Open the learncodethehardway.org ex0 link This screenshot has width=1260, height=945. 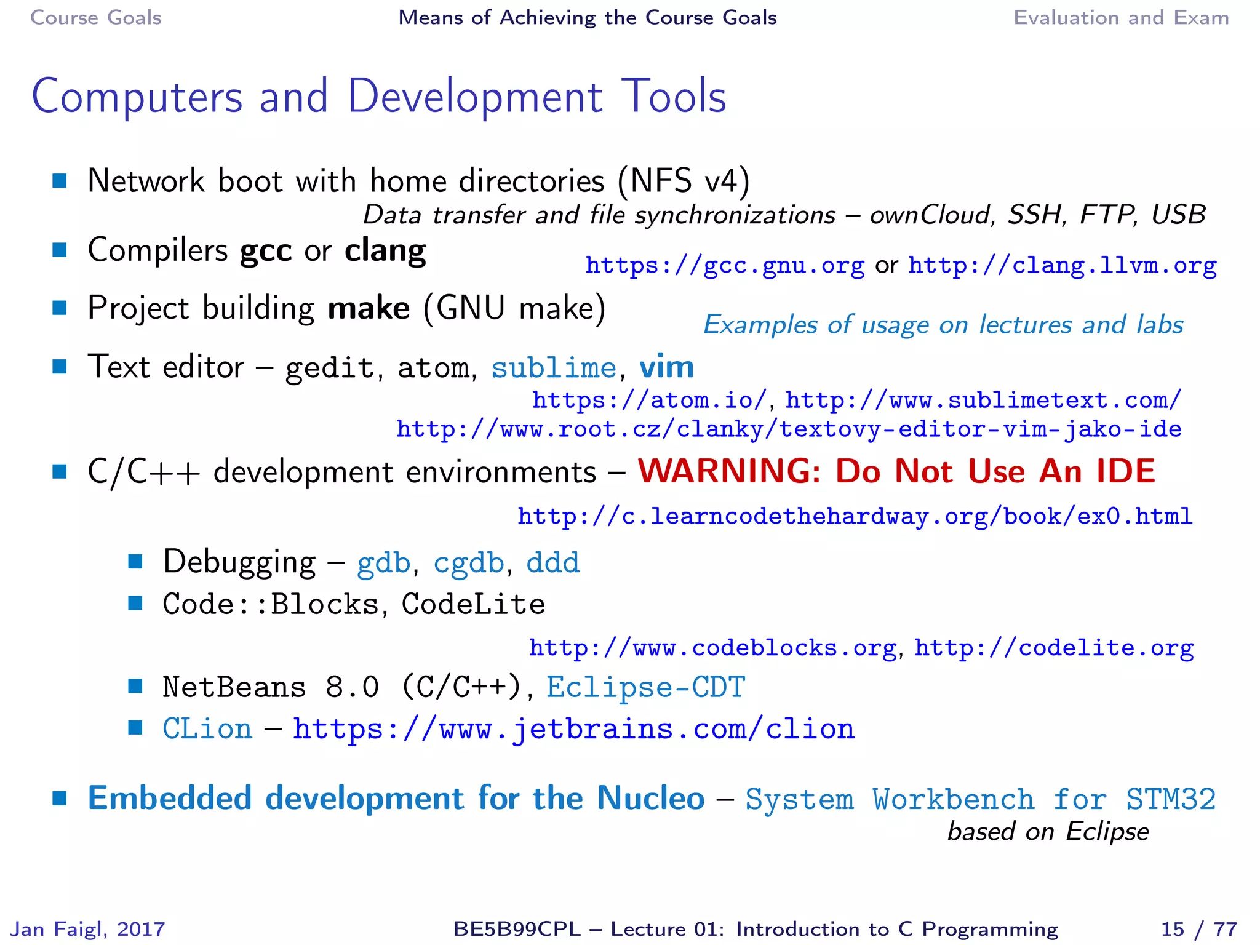855,516
